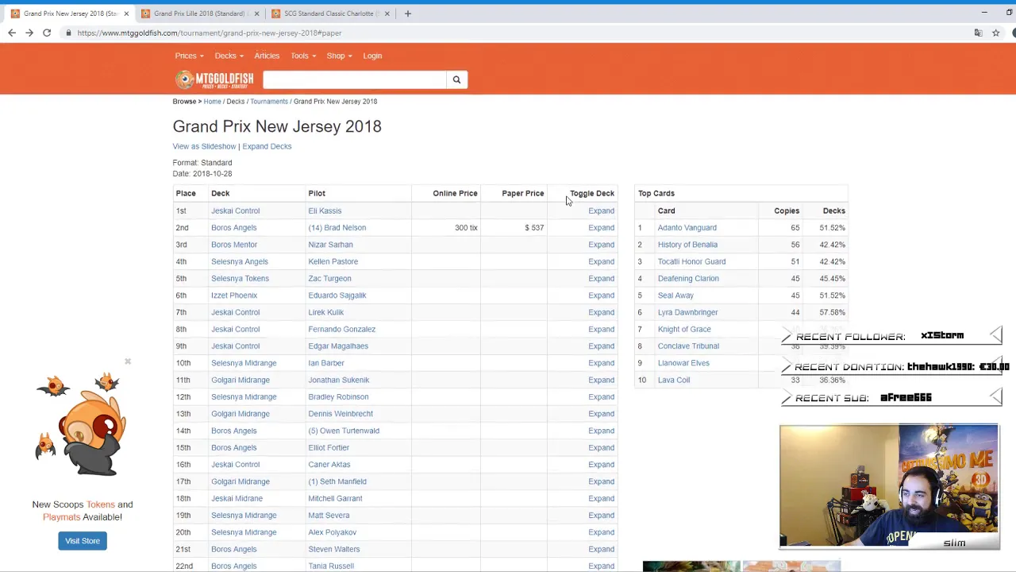Expand the 2nd place Brad Nelson deck
Viewport: 1016px width, 572px height.
(601, 227)
